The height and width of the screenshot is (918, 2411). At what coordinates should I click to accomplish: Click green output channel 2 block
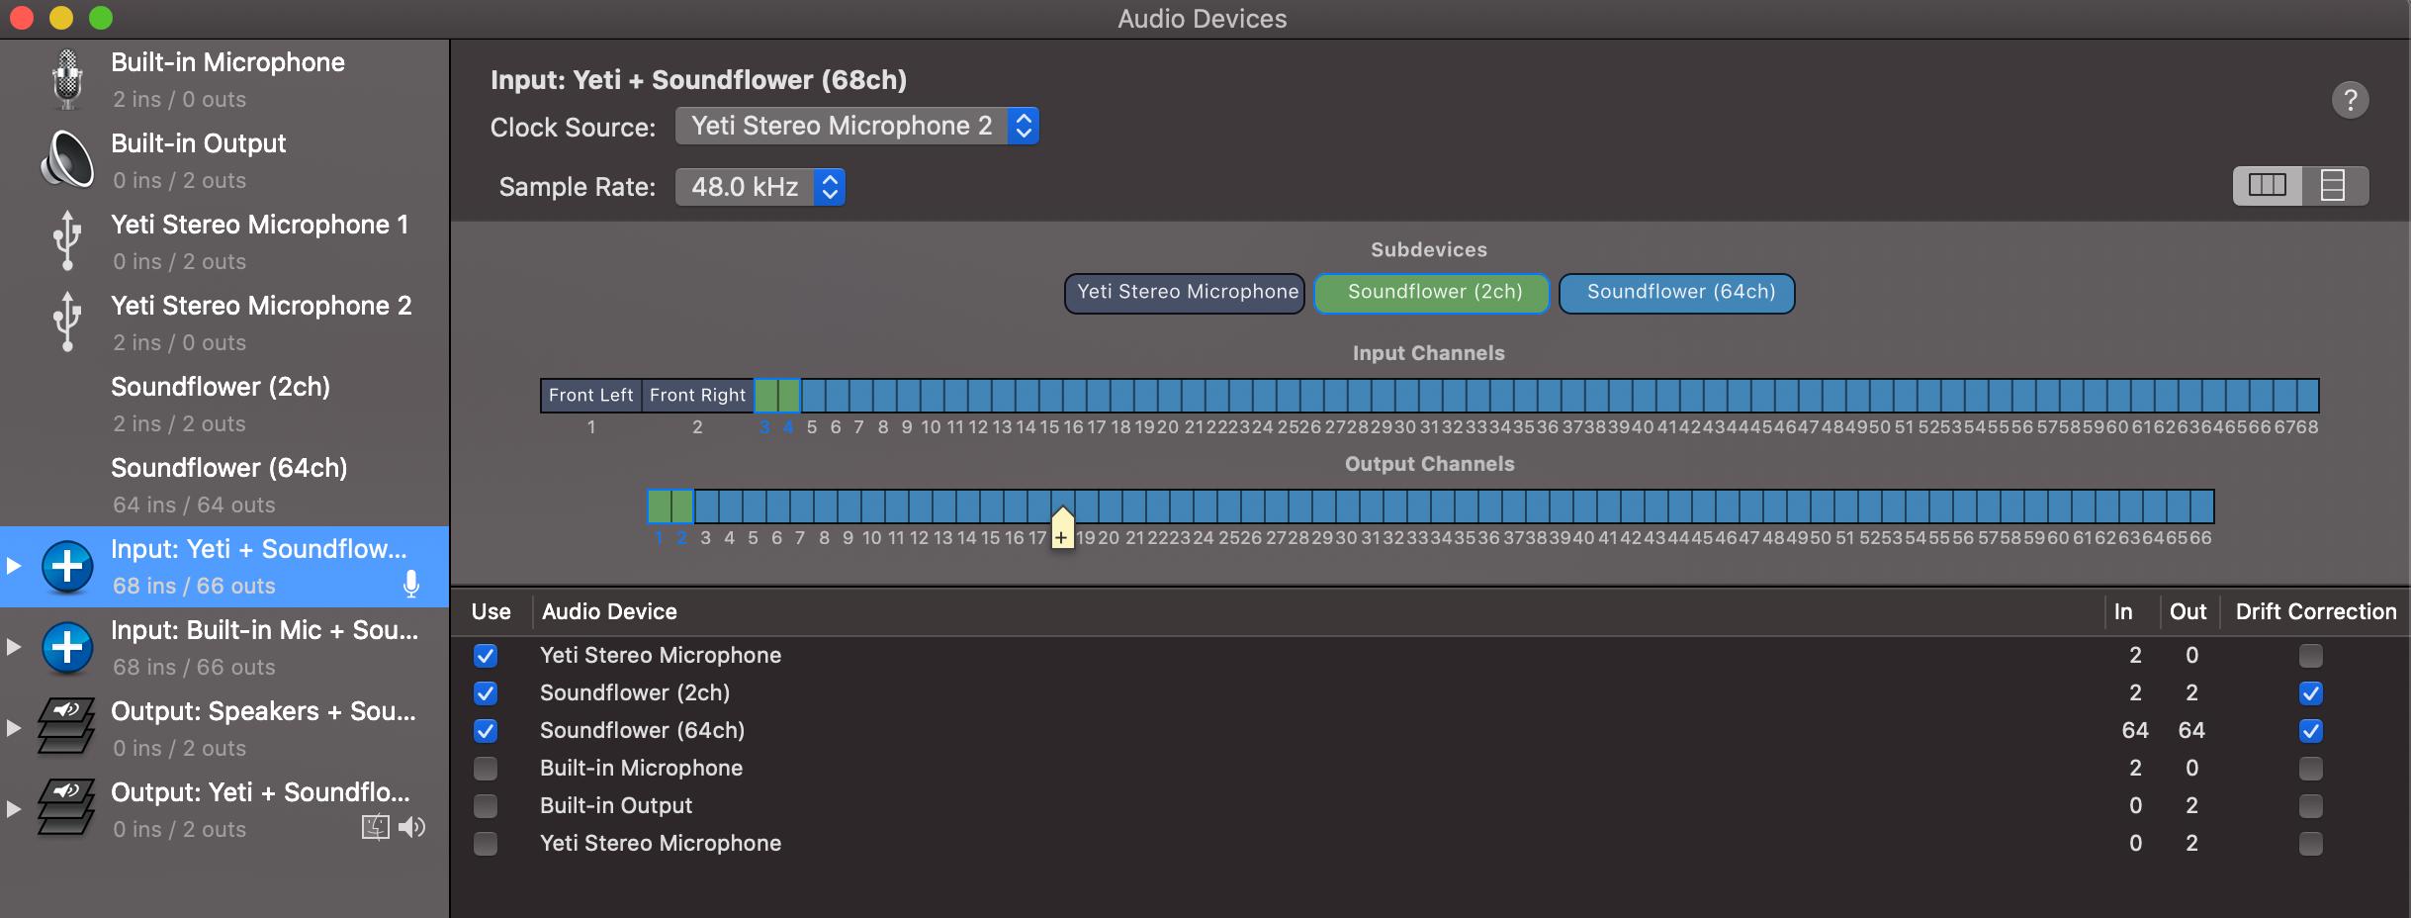pyautogui.click(x=682, y=506)
